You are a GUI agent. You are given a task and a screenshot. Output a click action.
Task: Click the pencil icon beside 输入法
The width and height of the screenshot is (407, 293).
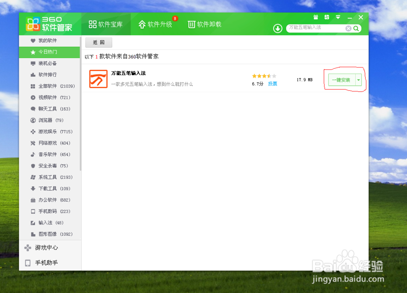click(x=33, y=223)
